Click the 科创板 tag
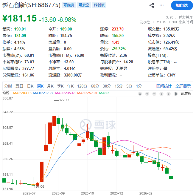196x196 pixels. (x=99, y=5)
